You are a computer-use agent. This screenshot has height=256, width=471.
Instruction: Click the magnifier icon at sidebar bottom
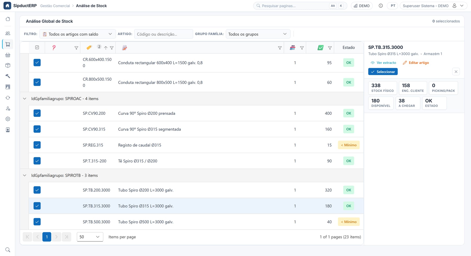[x=8, y=250]
